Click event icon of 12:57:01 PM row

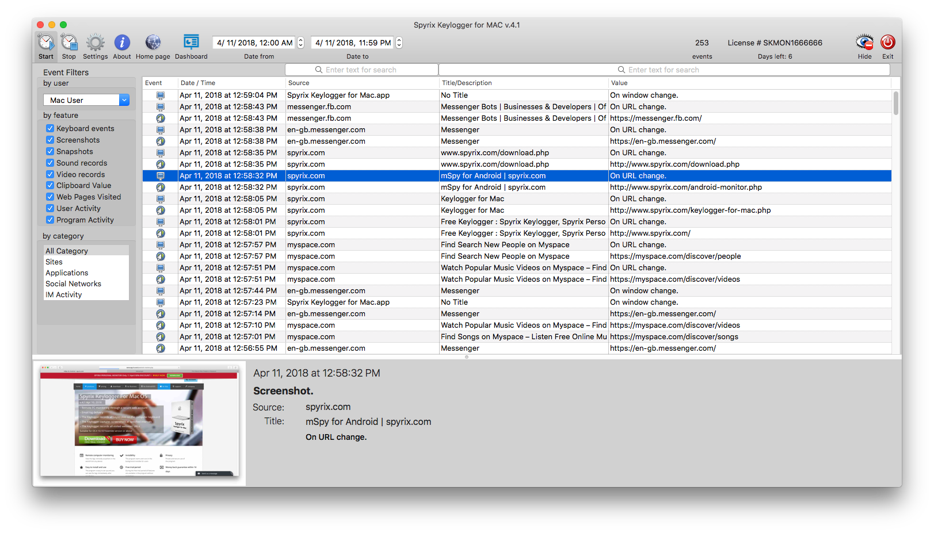pos(161,337)
